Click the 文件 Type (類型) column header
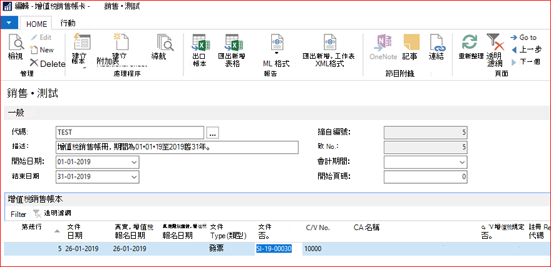Viewport: 551px width, 267px height. (x=227, y=231)
